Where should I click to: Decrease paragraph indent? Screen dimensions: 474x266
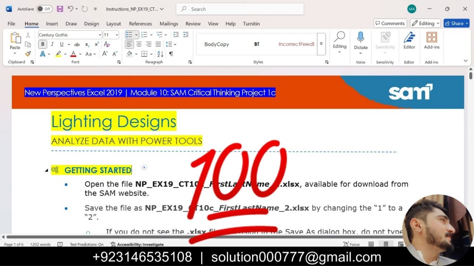pyautogui.click(x=176, y=35)
